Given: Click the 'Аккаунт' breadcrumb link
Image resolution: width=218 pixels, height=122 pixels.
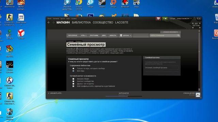Looking at the screenshot, I should click(x=79, y=41).
